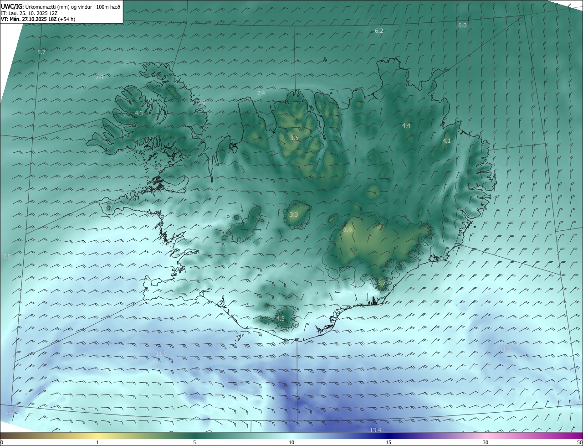Screen dimensions: 583x446
Task: Click the 3.3 value on Hofsjökull glacier
Action: click(294, 214)
